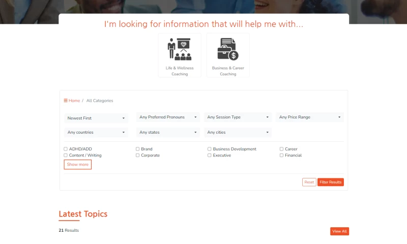Click the Show more categories button
407x244 pixels.
[x=78, y=164]
